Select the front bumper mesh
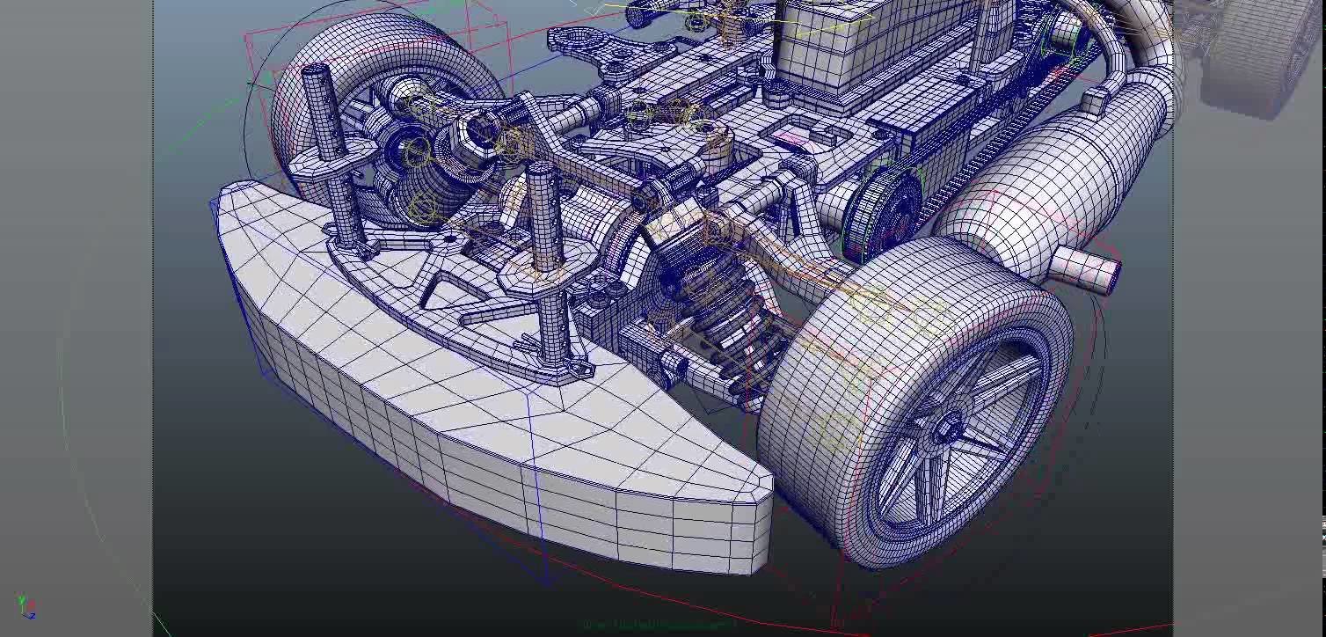Image resolution: width=1326 pixels, height=637 pixels. pos(484,422)
